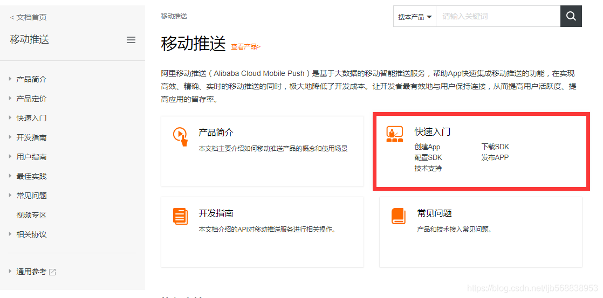Image resolution: width=603 pixels, height=298 pixels.
Task: Expand the 用户指南 sidebar arrow
Action: [x=10, y=156]
